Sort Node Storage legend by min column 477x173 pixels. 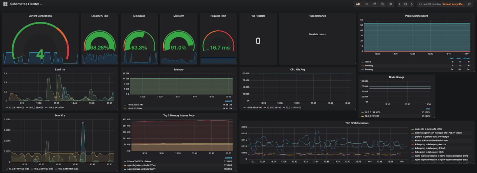coord(428,109)
